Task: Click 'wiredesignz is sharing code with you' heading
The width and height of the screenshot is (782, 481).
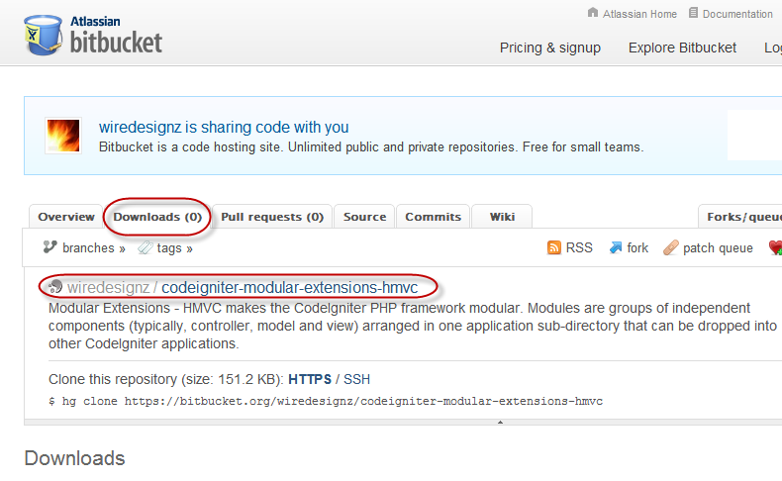Action: point(224,127)
